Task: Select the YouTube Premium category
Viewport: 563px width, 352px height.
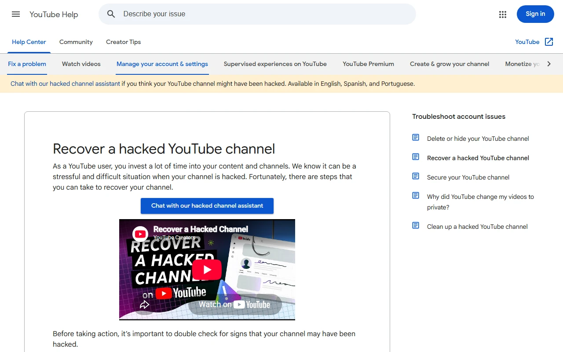Action: point(369,64)
